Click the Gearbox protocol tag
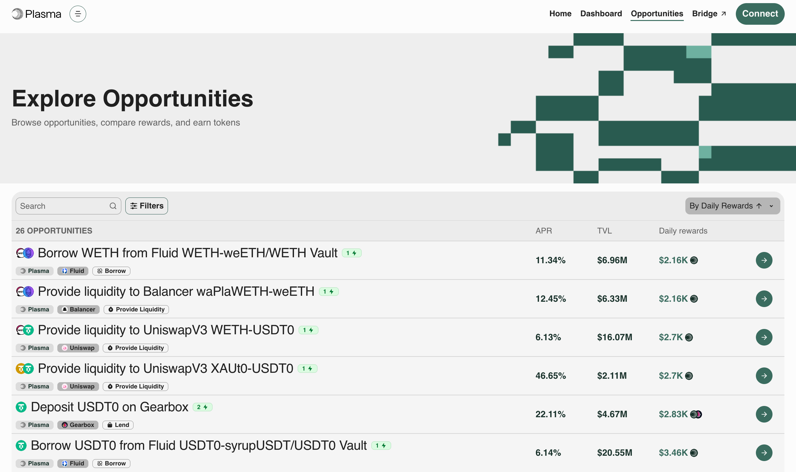The height and width of the screenshot is (472, 796). point(78,425)
